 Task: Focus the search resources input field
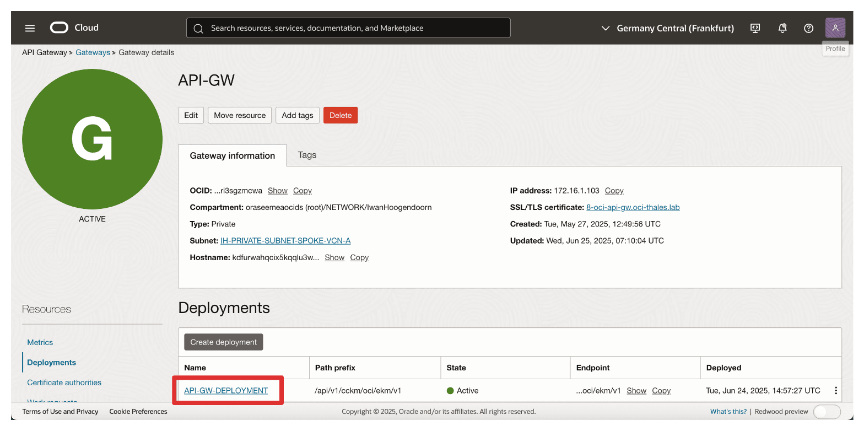[x=348, y=28]
